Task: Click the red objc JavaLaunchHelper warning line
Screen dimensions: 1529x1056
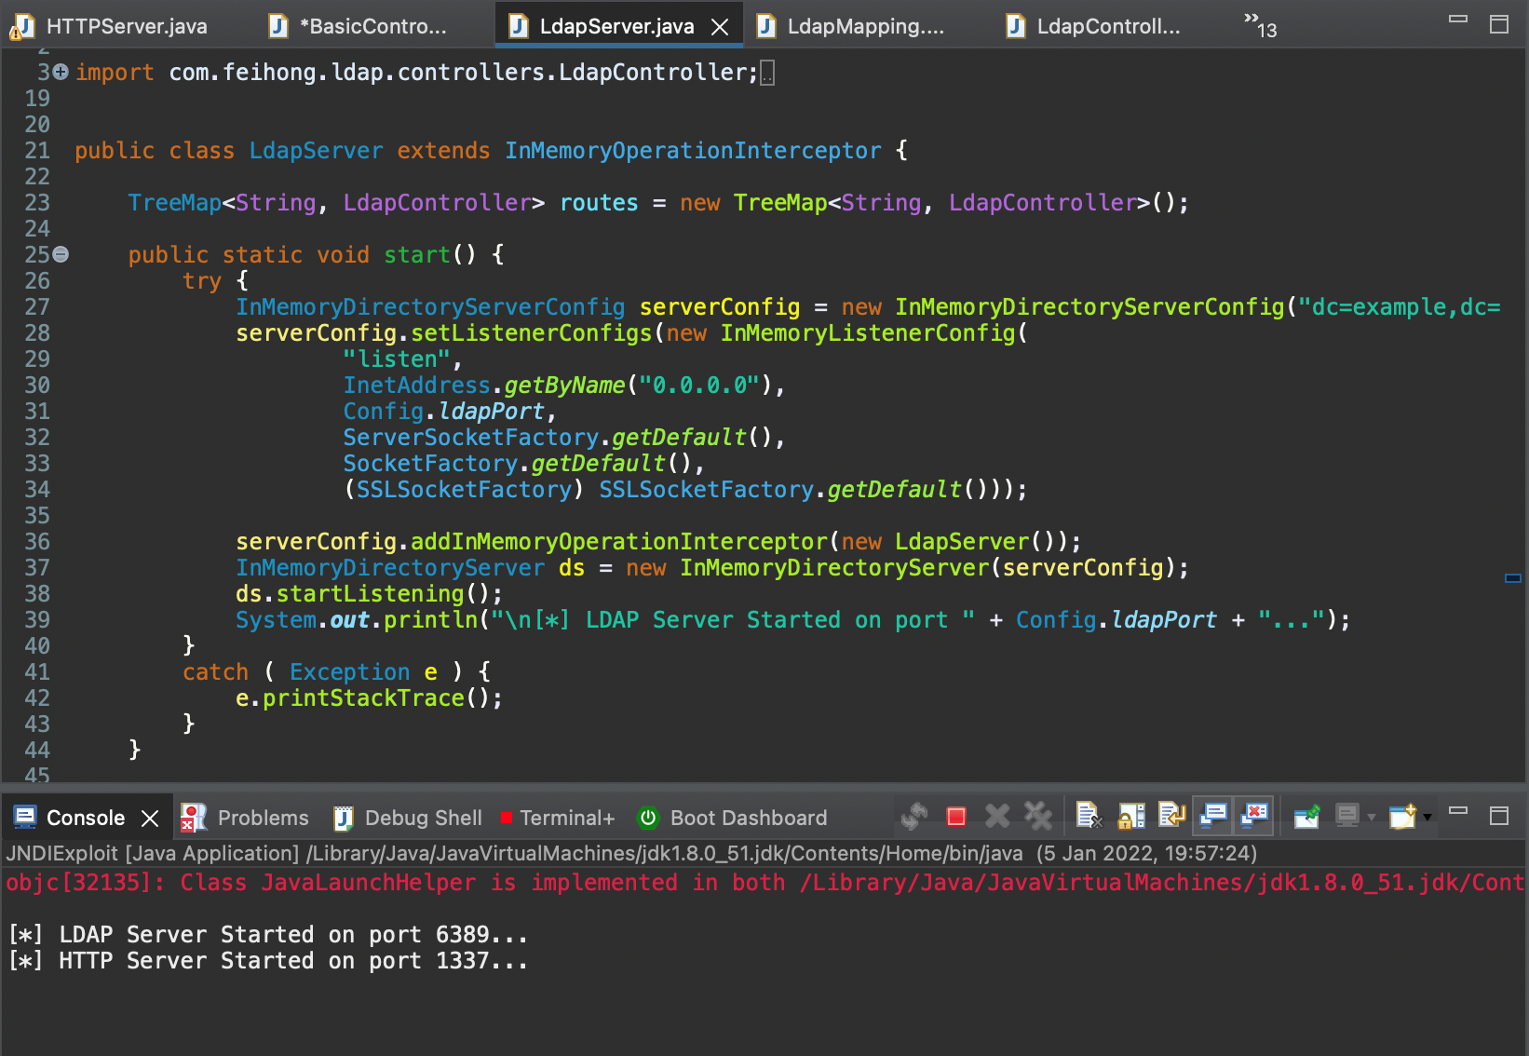Action: [x=764, y=883]
